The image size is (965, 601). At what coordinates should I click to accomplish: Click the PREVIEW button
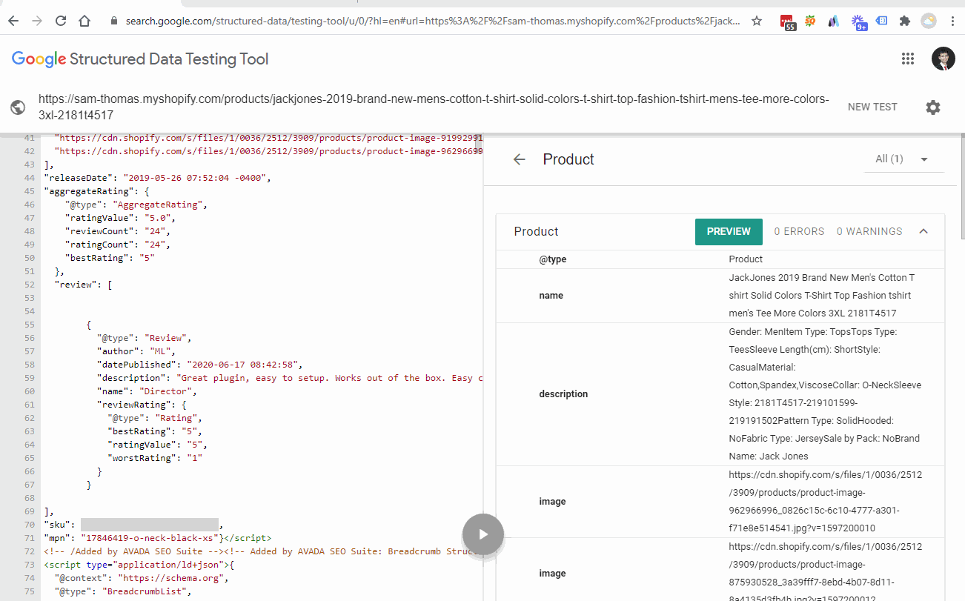tap(729, 231)
